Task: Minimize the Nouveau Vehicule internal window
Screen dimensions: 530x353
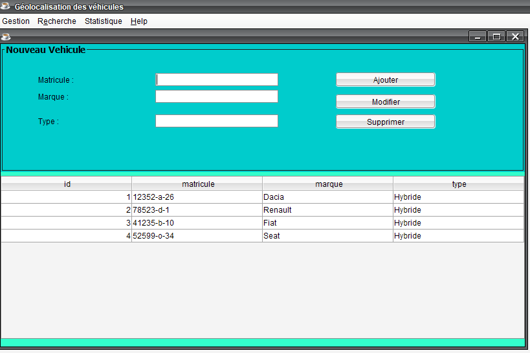Action: [x=478, y=36]
